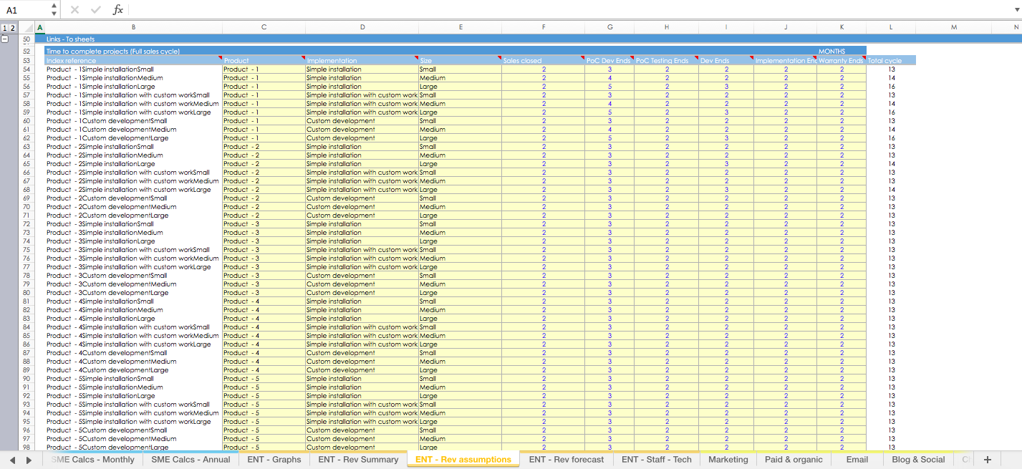Click the 'PoC Testing Ends' header cell
The width and height of the screenshot is (1022, 469).
[x=666, y=61]
